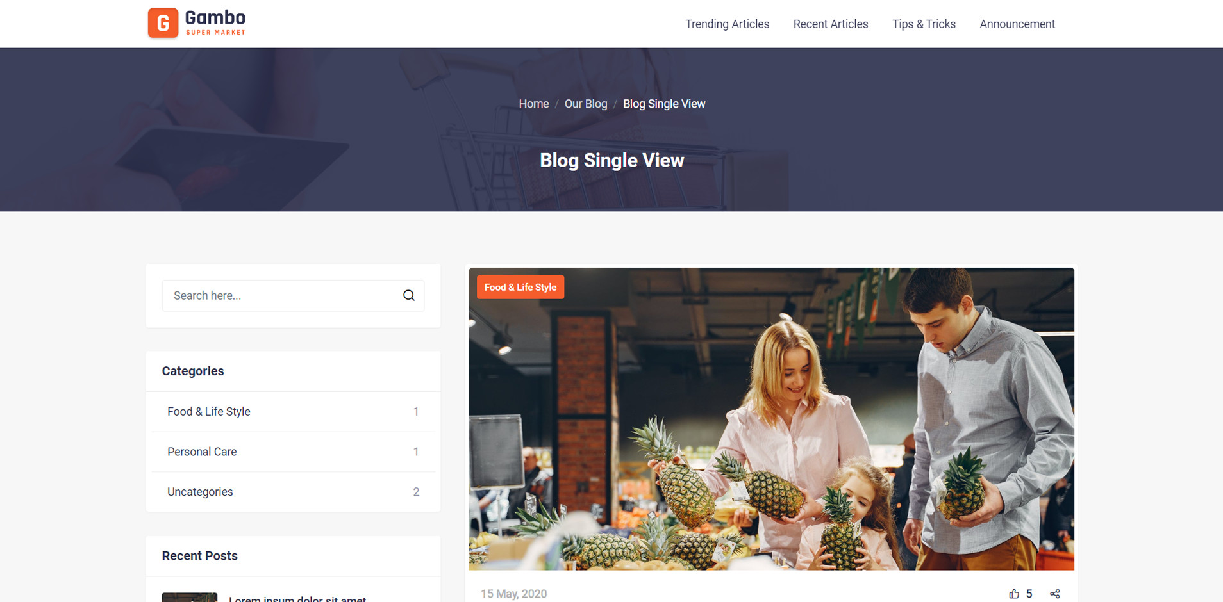This screenshot has width=1223, height=602.
Task: Select Uncategories category
Action: tap(293, 492)
